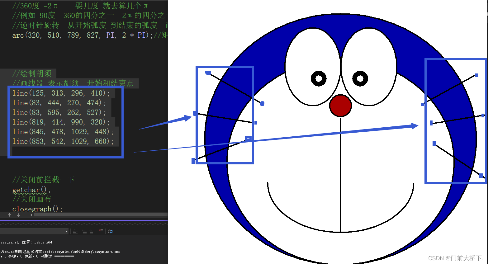
Task: Click the line(83, 595, 262, 527) statement
Action: [59, 112]
